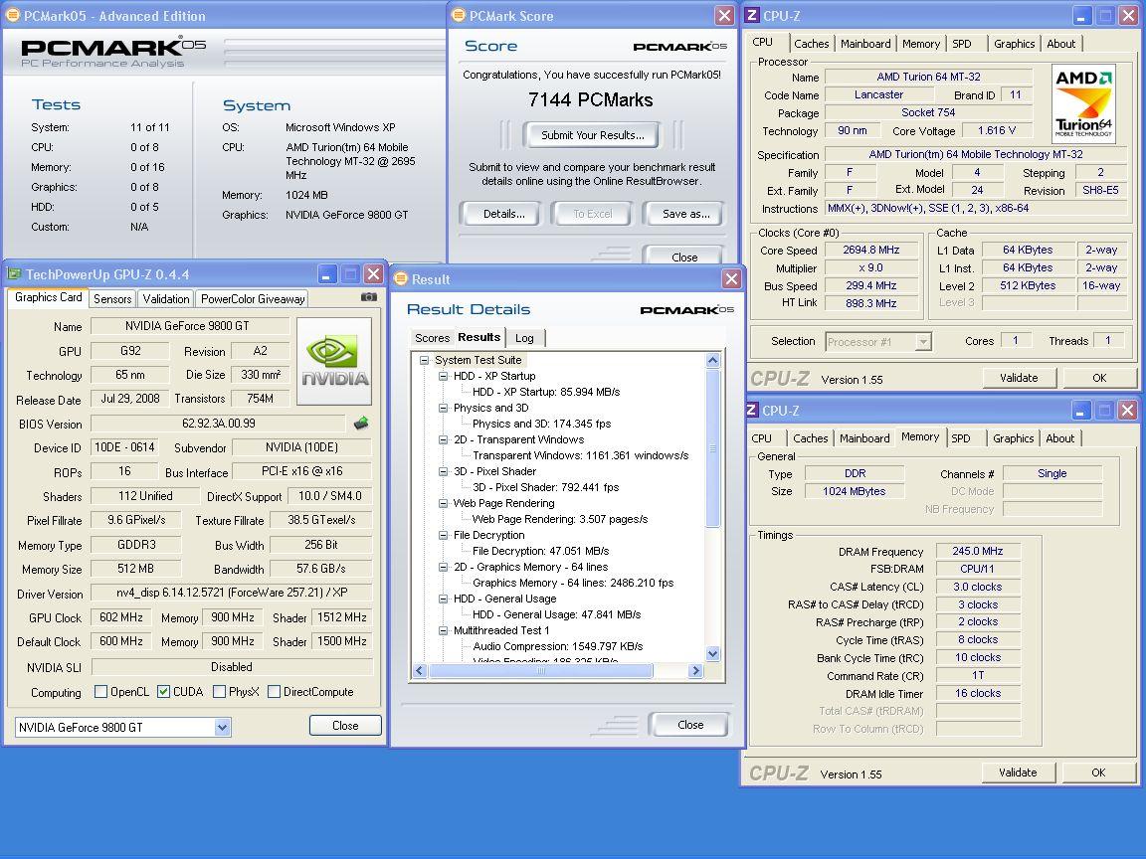Toggle the DirectCompute checkbox
Viewport: 1146px width, 859px height.
(275, 691)
